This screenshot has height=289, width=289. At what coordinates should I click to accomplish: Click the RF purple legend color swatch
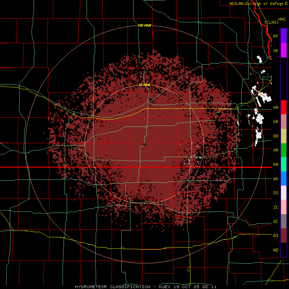pos(284,36)
